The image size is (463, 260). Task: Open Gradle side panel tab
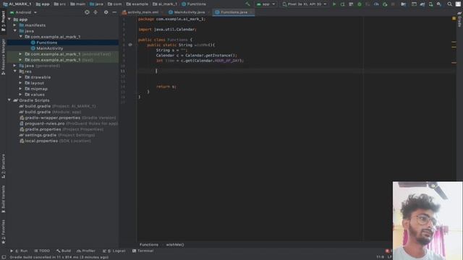tap(460, 19)
